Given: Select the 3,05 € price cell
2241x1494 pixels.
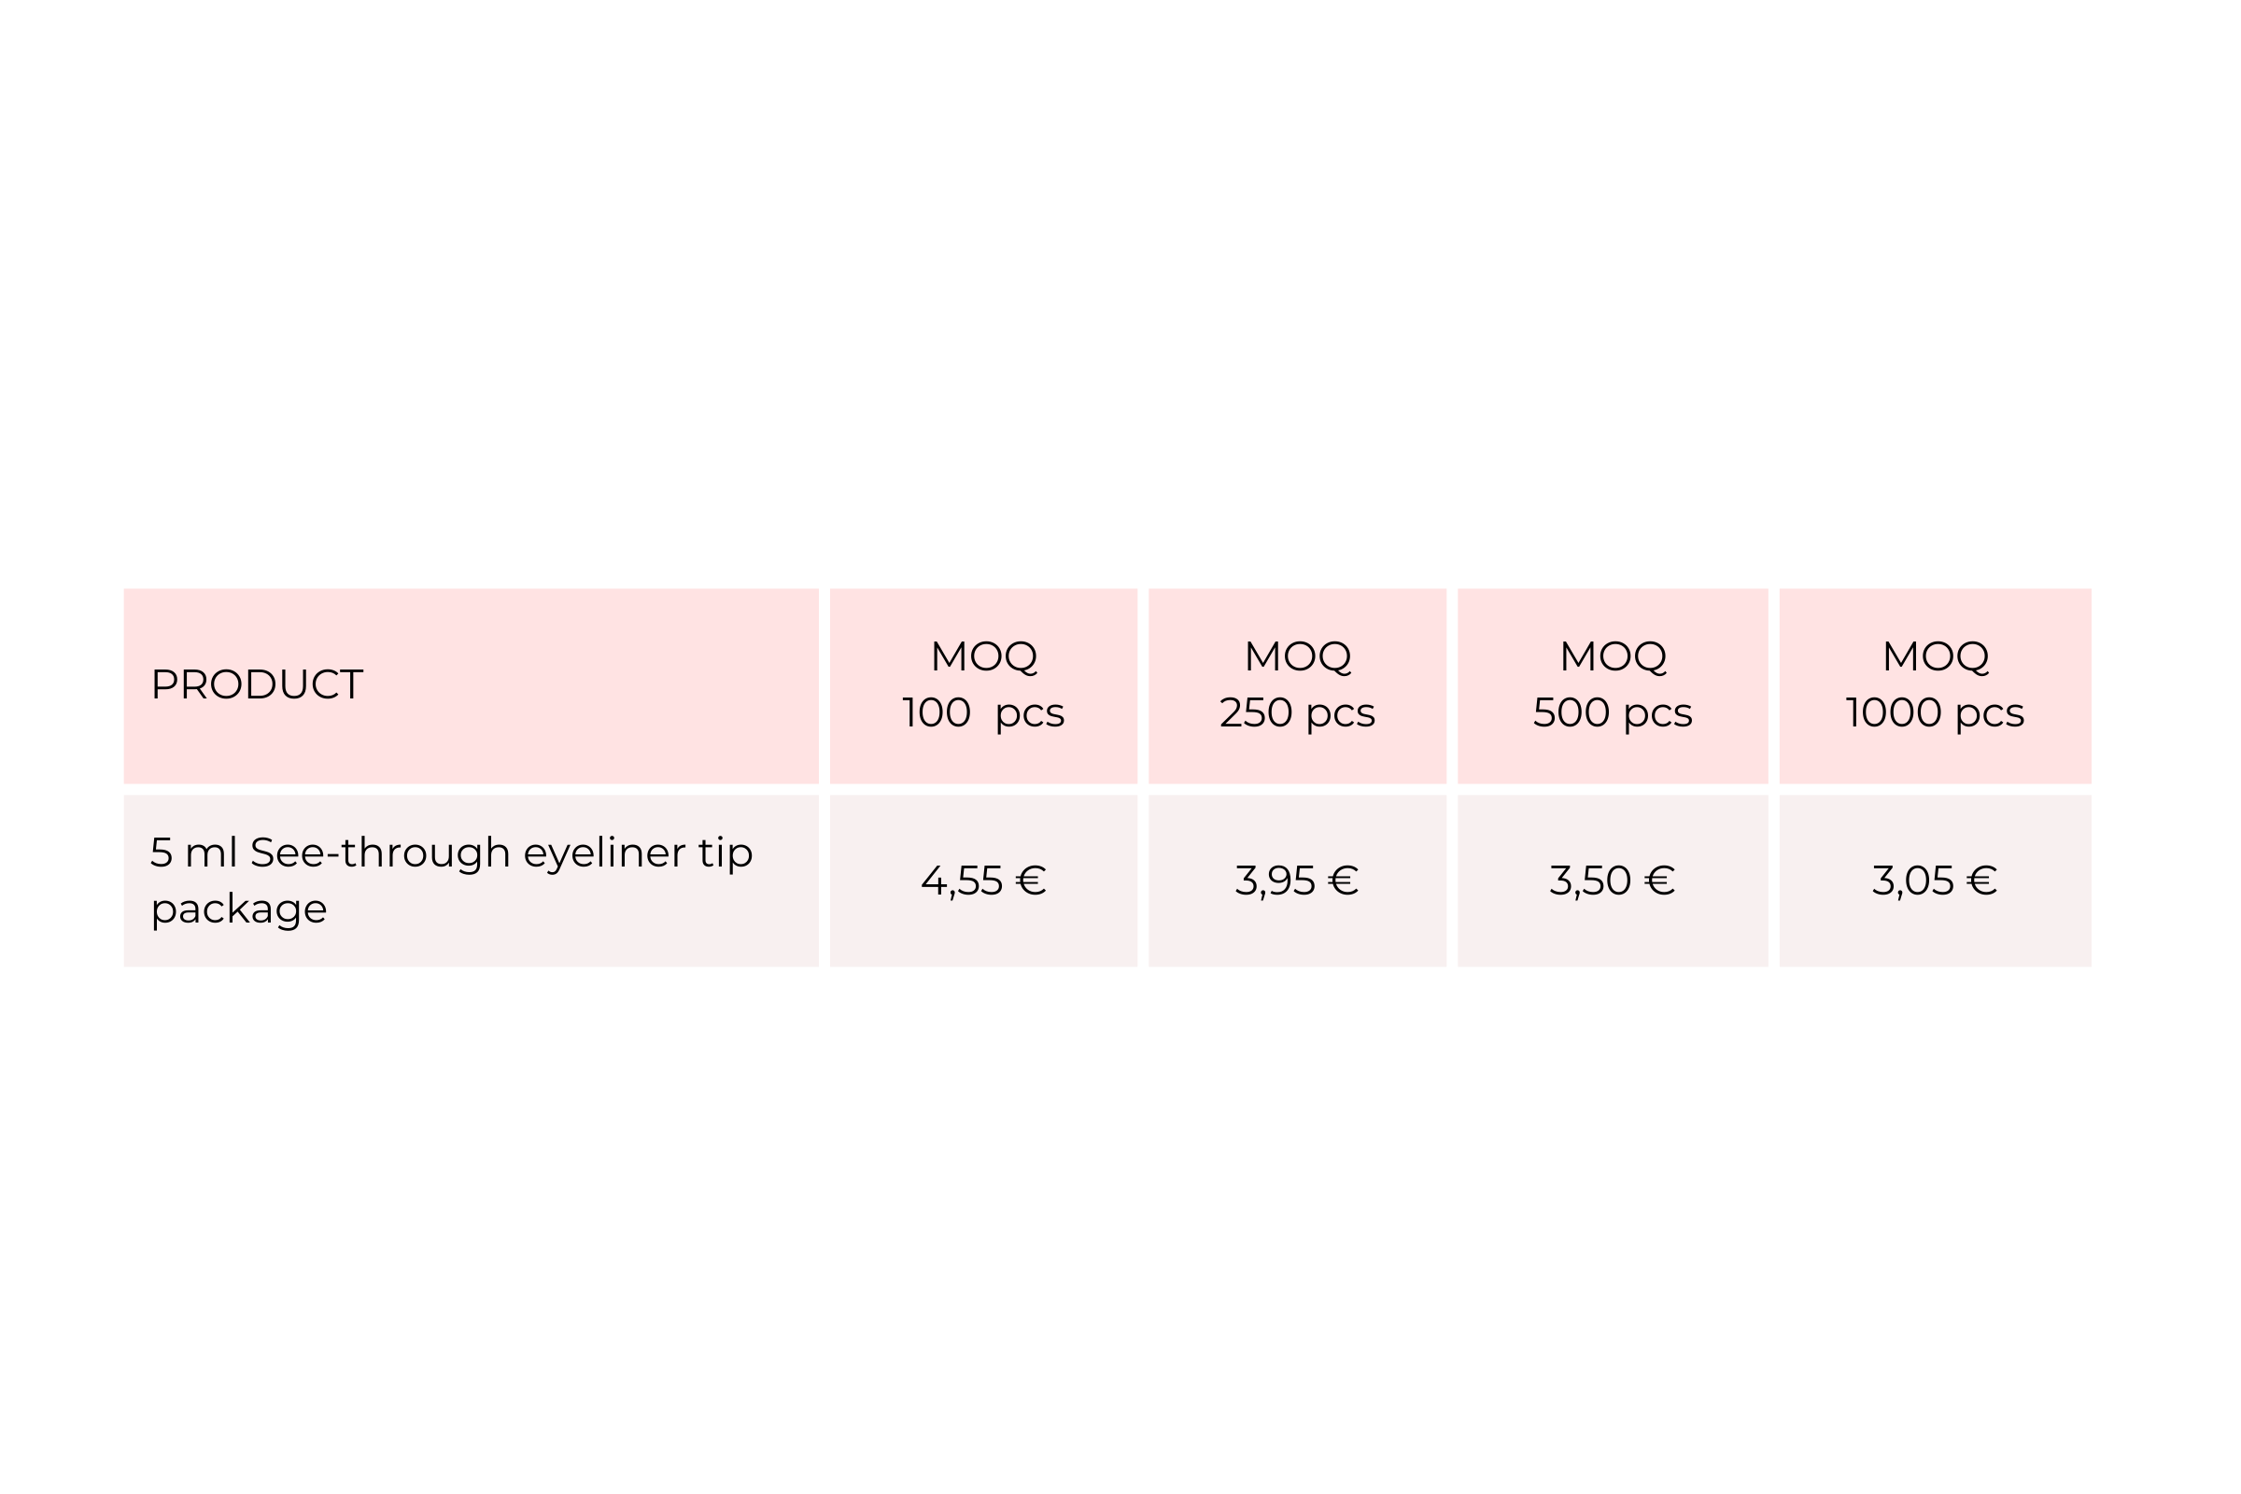Looking at the screenshot, I should pyautogui.click(x=1935, y=881).
